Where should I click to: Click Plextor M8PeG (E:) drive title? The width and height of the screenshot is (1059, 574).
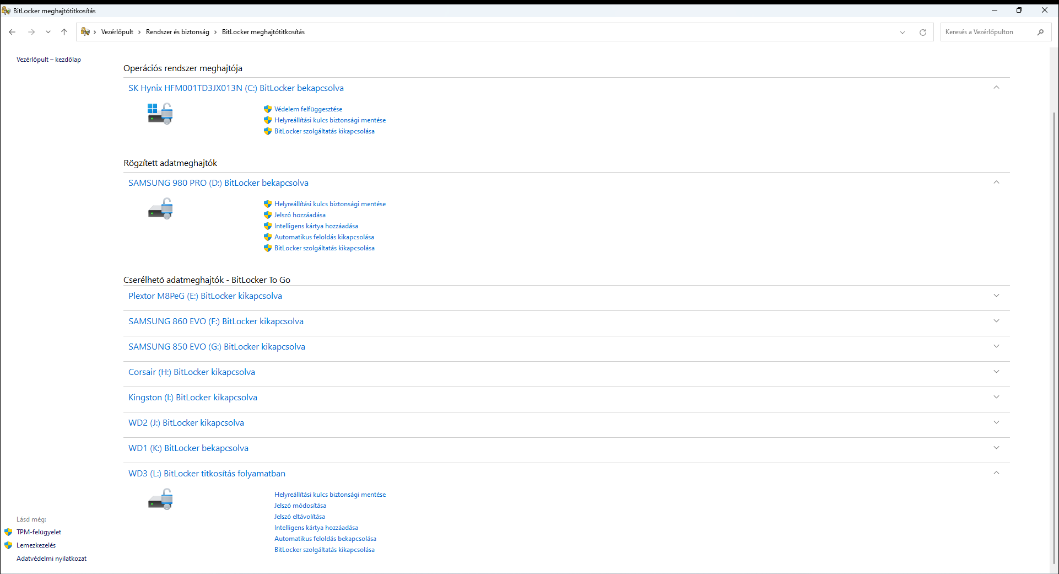(205, 296)
